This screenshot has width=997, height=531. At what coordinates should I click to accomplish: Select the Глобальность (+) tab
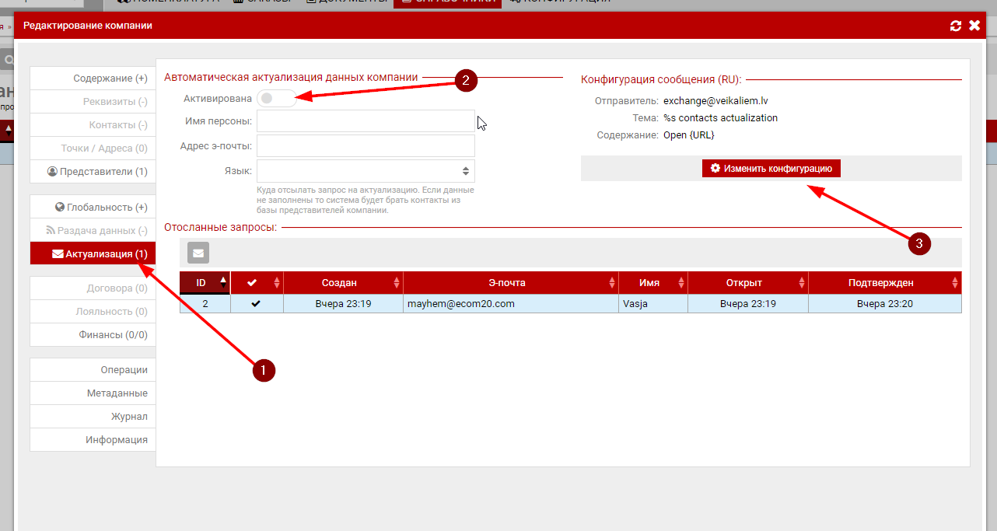pyautogui.click(x=93, y=208)
